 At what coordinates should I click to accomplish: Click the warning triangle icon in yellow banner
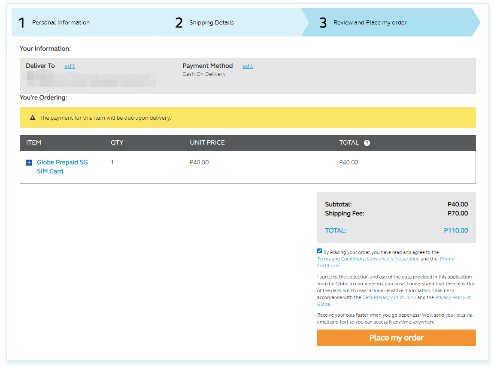click(33, 118)
